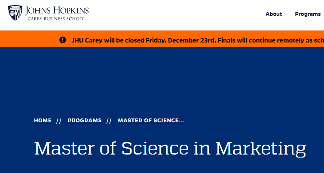Click the exclamation alert icon in banner
Image resolution: width=324 pixels, height=173 pixels.
63,40
